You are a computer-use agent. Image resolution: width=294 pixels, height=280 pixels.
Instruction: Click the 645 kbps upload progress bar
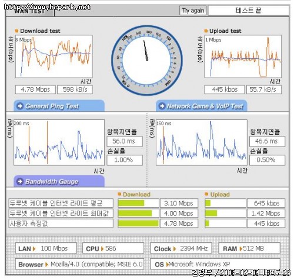click(225, 203)
